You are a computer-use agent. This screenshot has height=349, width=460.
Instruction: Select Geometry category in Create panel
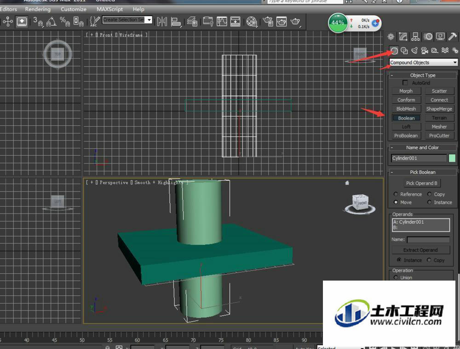[394, 51]
